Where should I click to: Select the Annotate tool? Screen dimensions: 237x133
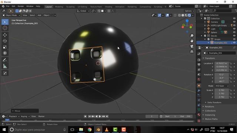pos(5,60)
